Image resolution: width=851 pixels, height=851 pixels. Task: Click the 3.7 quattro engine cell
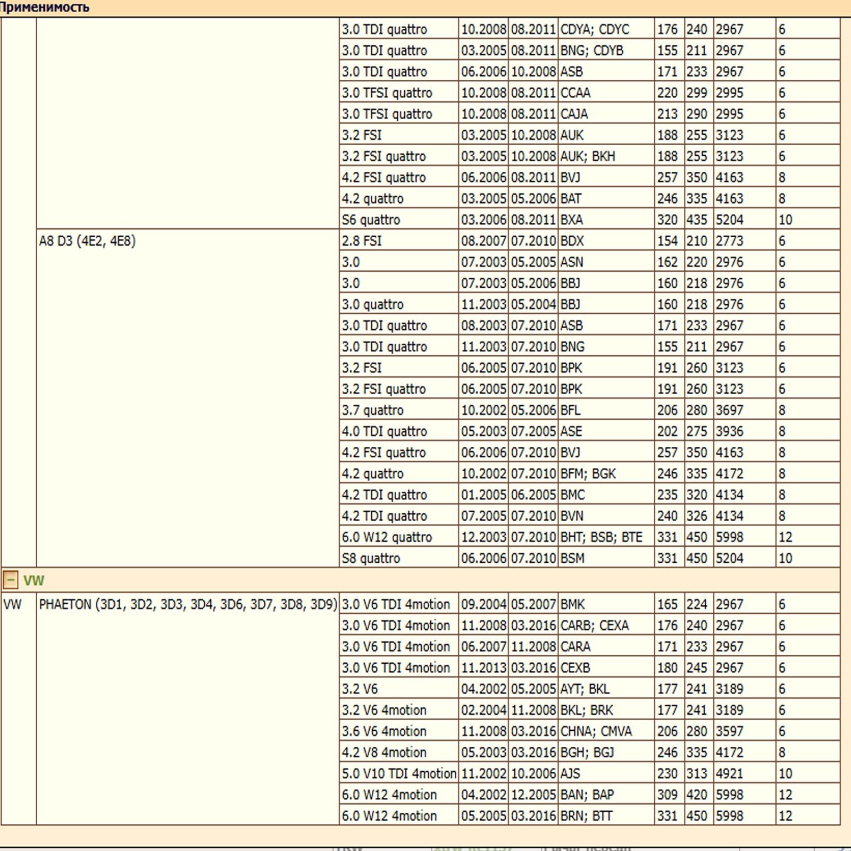pos(399,410)
